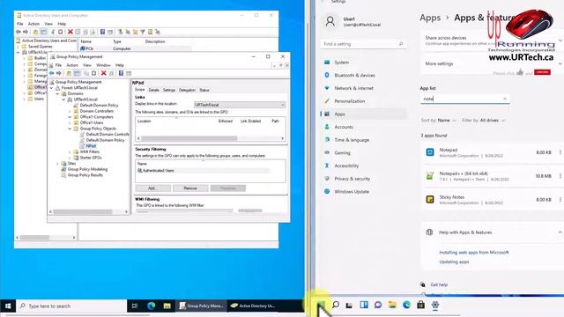Collapse the Help with Apps & features section
564x317 pixels.
(x=560, y=232)
